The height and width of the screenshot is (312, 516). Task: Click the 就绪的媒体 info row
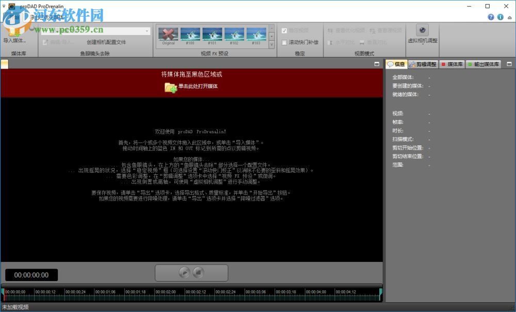(411, 94)
